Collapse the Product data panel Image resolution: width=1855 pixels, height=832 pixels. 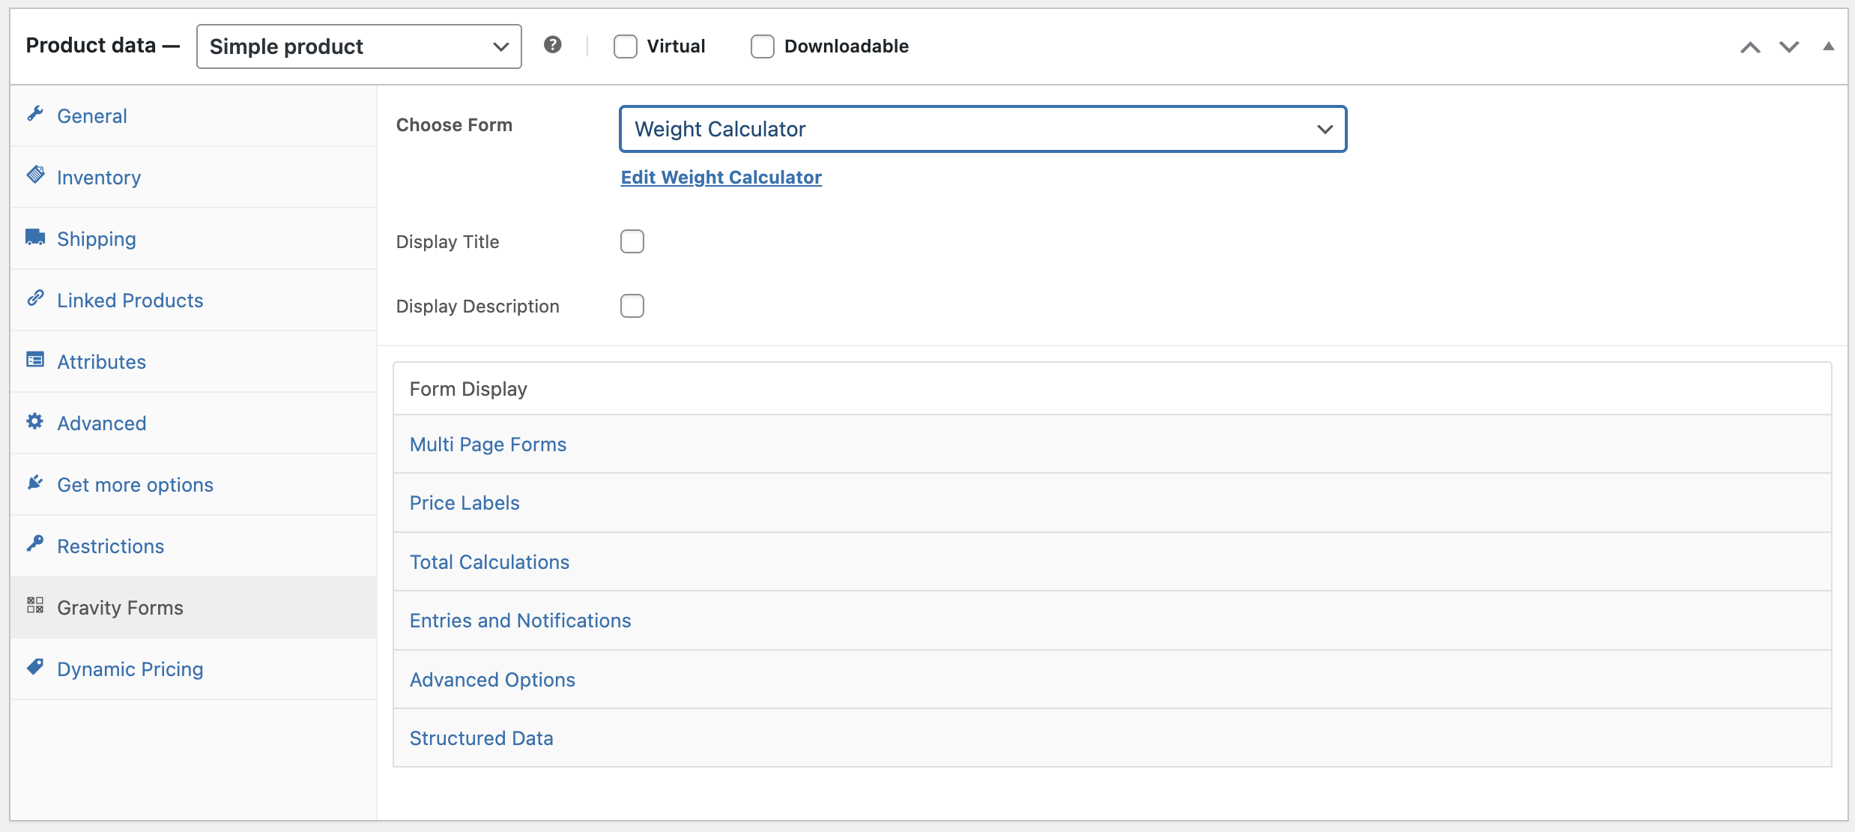(1828, 46)
